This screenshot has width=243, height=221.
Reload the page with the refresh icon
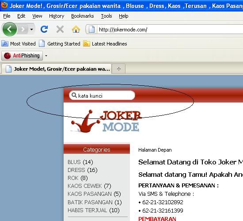point(44,29)
